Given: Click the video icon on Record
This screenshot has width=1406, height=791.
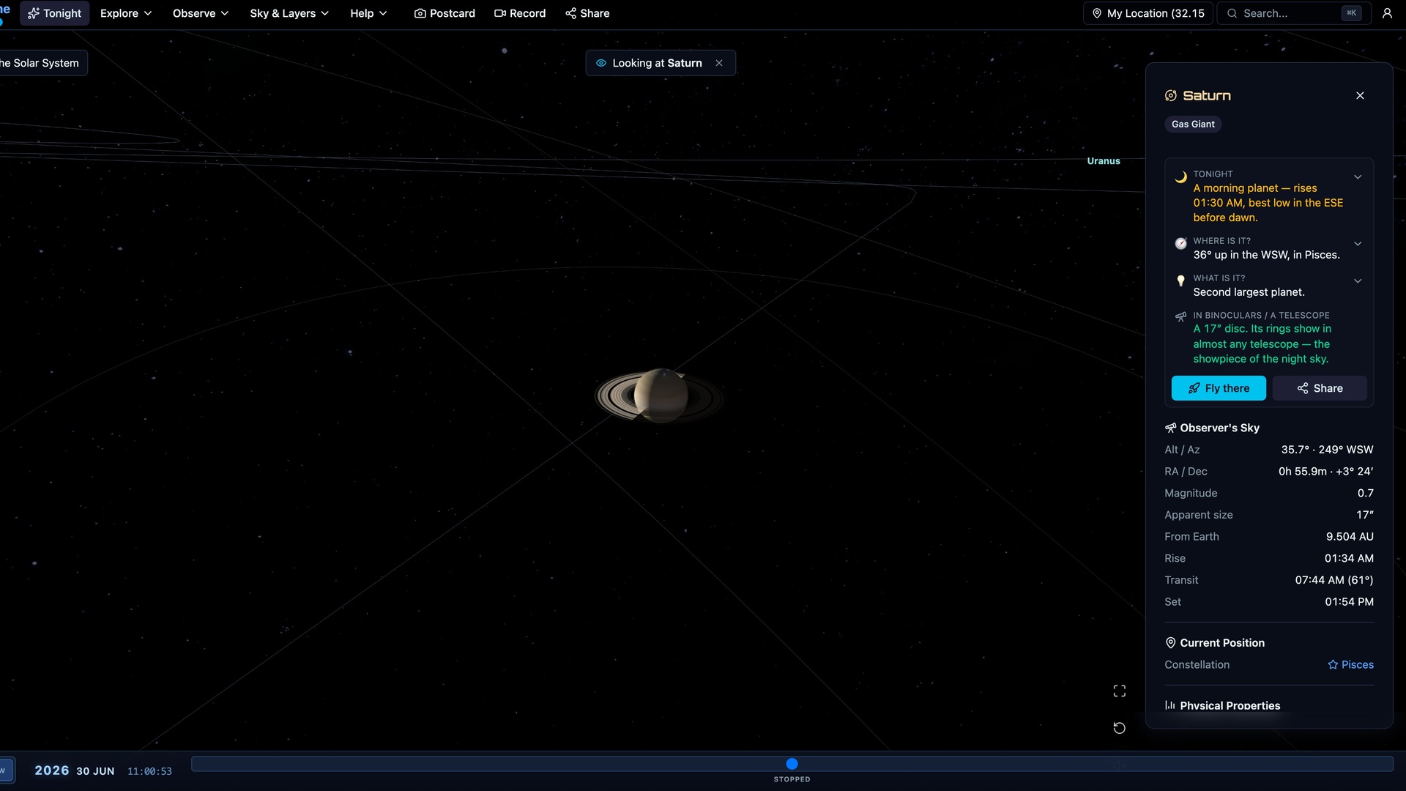Looking at the screenshot, I should pyautogui.click(x=500, y=13).
